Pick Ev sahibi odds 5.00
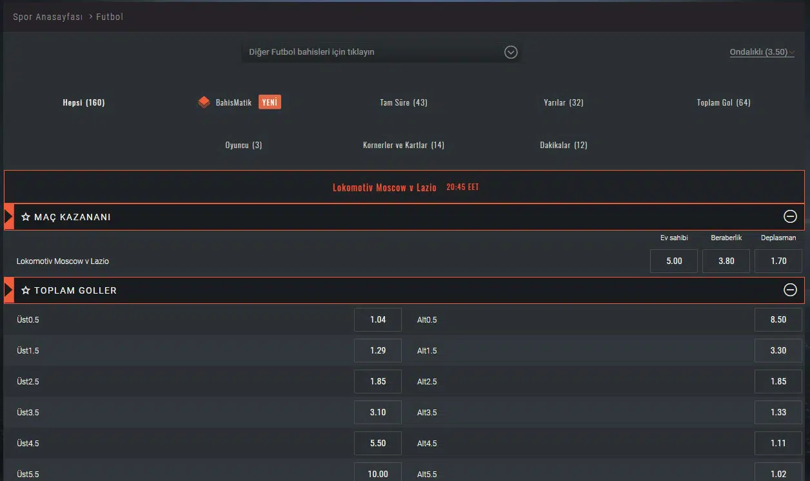 [674, 261]
